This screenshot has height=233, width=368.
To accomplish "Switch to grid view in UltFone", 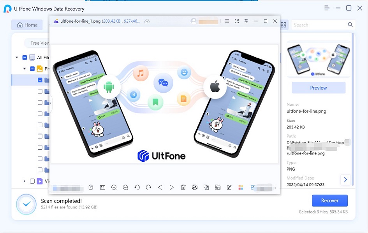I will point(283,25).
